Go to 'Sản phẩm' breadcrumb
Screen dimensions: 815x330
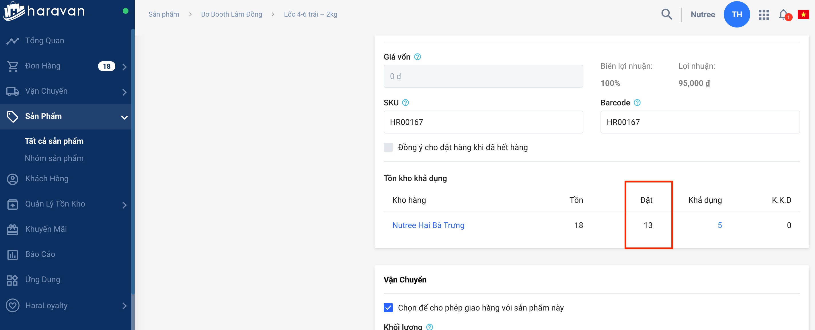(164, 14)
